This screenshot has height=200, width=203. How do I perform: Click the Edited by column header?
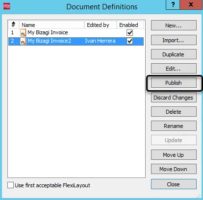coord(101,25)
